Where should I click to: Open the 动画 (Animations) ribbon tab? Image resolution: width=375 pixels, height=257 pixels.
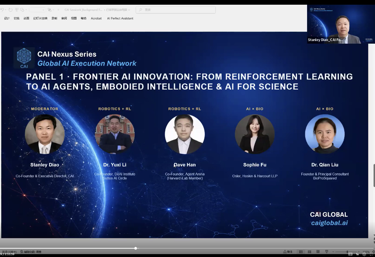click(26, 18)
